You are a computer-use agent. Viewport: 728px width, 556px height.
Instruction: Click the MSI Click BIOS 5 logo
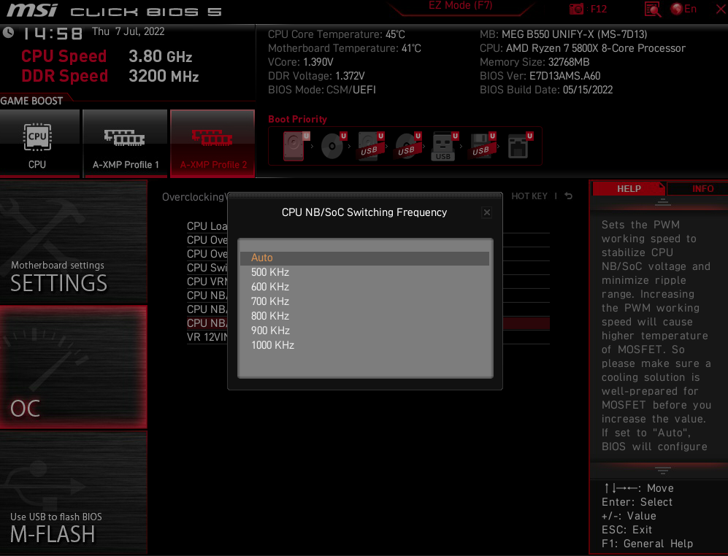pyautogui.click(x=115, y=10)
